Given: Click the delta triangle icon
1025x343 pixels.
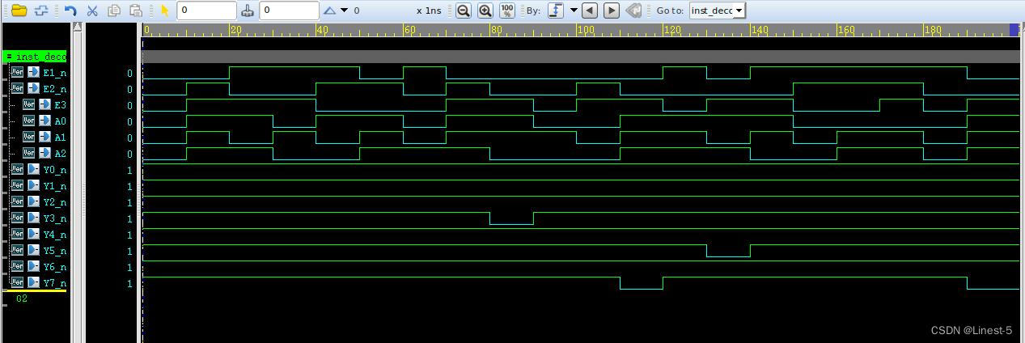Looking at the screenshot, I should pyautogui.click(x=330, y=11).
